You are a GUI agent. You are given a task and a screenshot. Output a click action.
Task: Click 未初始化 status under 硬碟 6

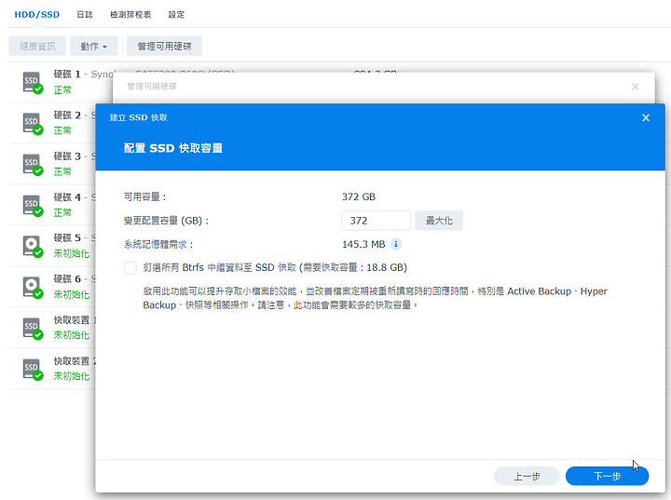[x=72, y=295]
